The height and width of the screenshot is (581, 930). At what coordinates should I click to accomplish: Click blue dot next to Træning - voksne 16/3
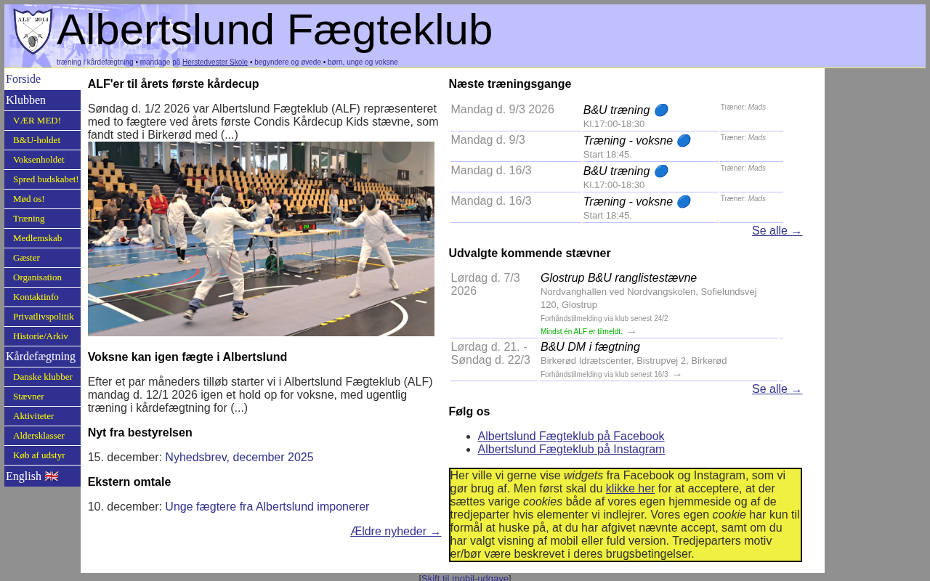684,202
